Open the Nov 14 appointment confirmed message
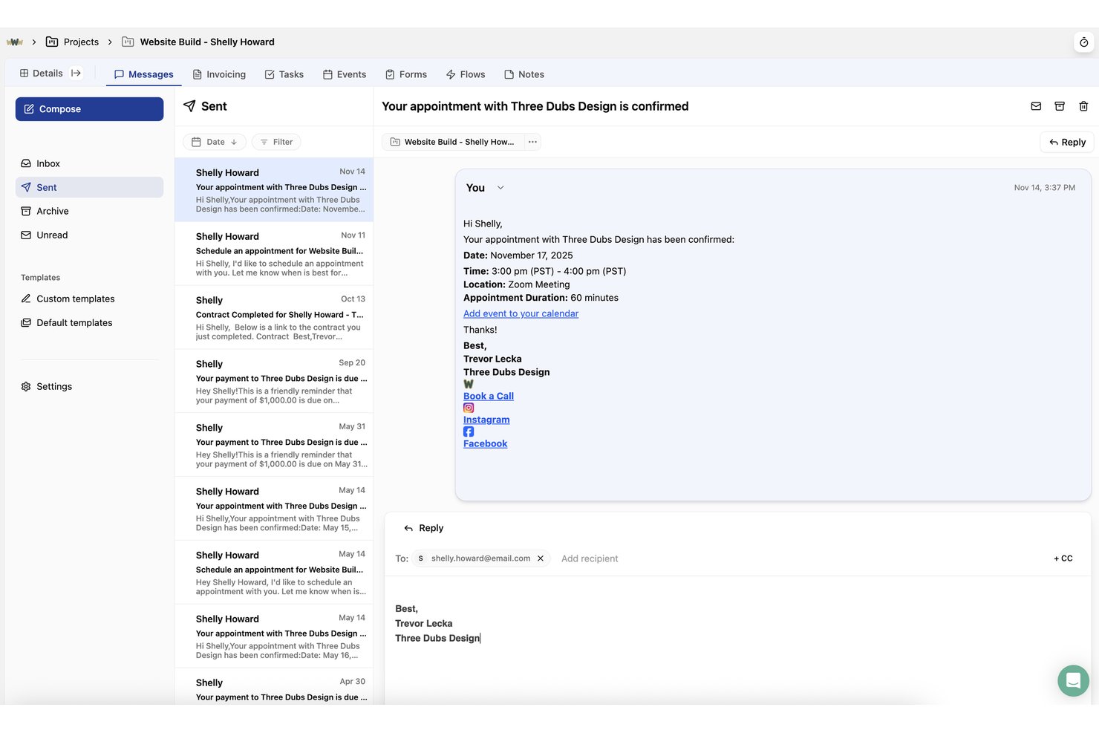1099x733 pixels. [x=274, y=190]
